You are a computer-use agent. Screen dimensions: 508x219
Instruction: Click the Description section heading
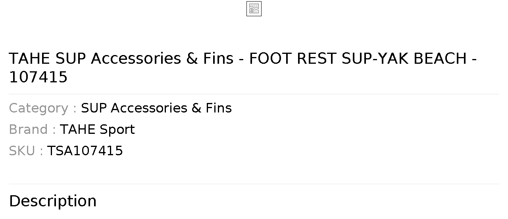[53, 201]
